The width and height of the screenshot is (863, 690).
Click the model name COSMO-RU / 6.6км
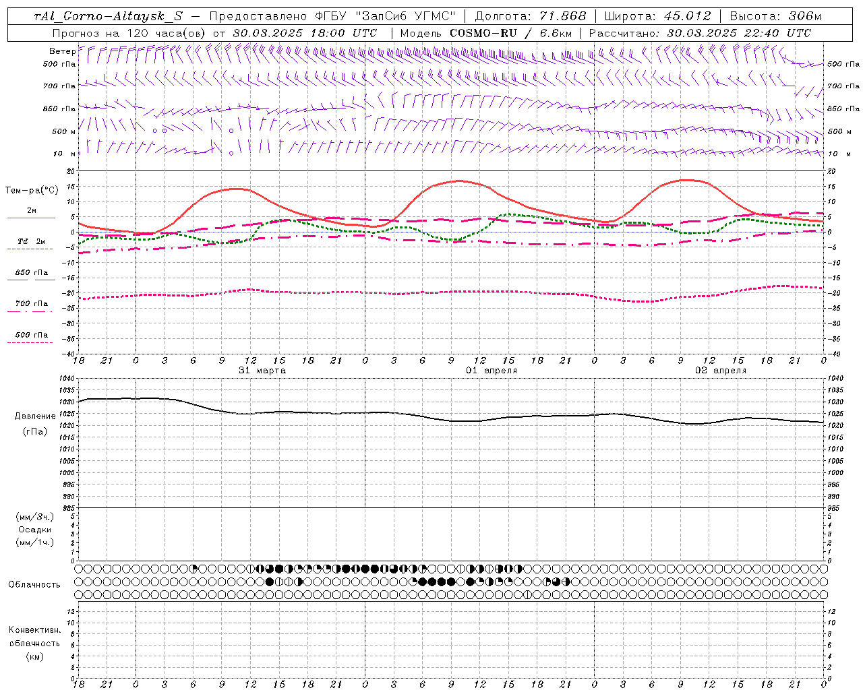click(x=511, y=33)
